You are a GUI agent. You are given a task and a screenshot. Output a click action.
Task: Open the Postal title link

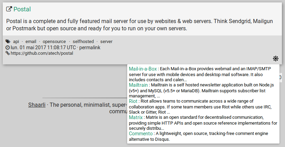coord(22,9)
